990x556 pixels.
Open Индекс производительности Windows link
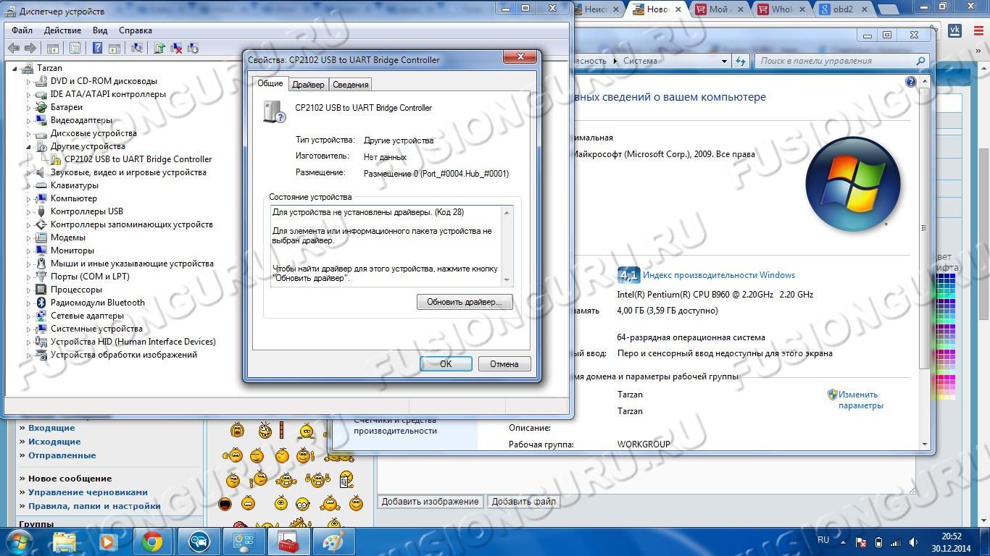point(719,275)
